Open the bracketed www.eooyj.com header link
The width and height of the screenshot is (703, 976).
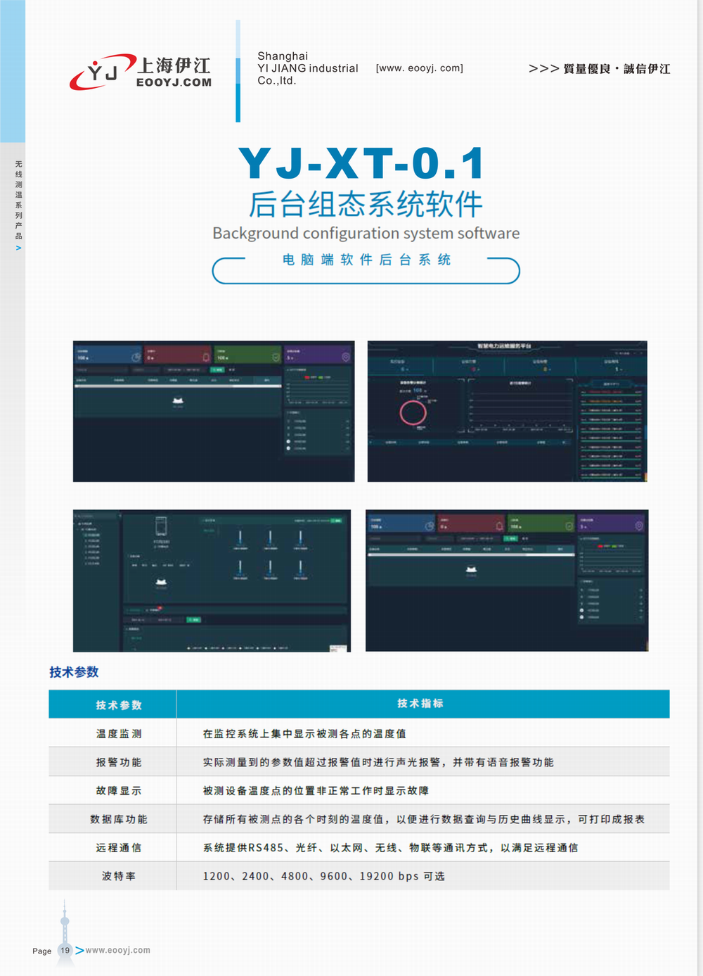point(419,68)
